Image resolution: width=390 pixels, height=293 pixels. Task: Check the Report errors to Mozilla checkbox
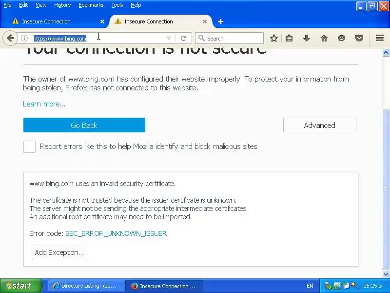point(29,146)
